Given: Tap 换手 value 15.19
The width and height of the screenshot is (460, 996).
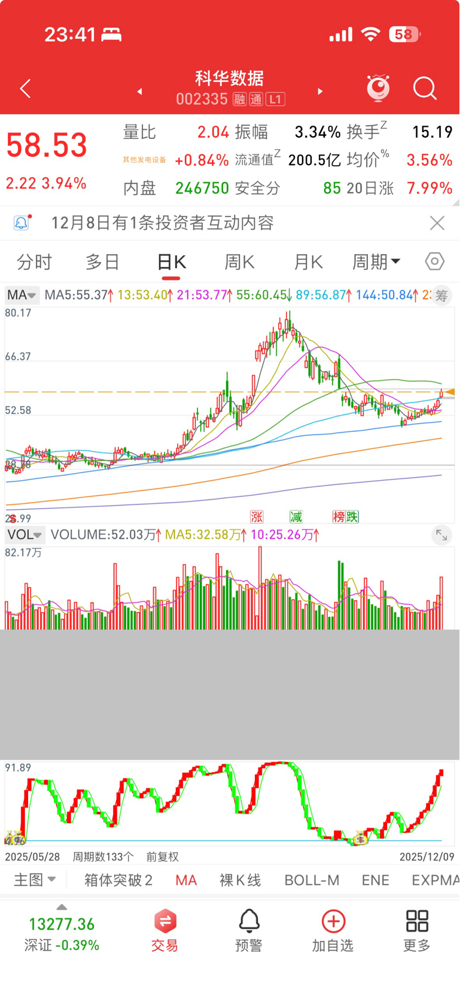Looking at the screenshot, I should click(432, 132).
